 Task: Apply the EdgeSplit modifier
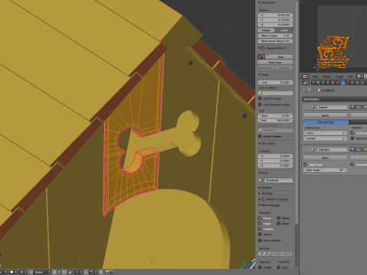[x=325, y=158]
